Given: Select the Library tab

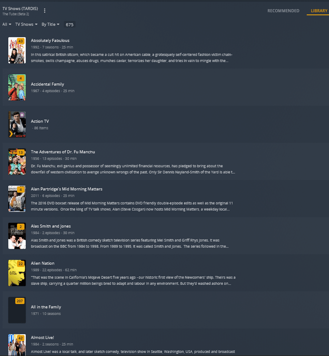Looking at the screenshot, I should click(x=319, y=11).
